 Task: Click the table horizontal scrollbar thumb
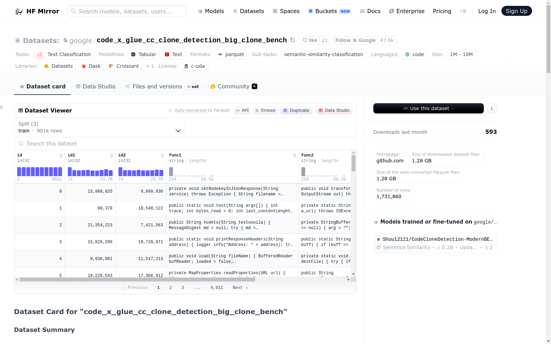[x=137, y=279]
